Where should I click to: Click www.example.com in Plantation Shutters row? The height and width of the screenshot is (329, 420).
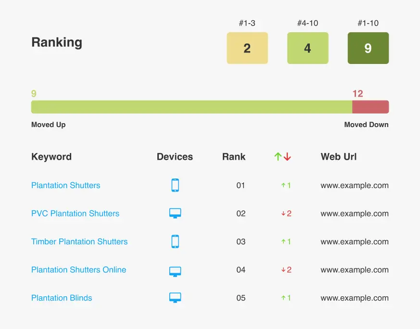(x=355, y=185)
